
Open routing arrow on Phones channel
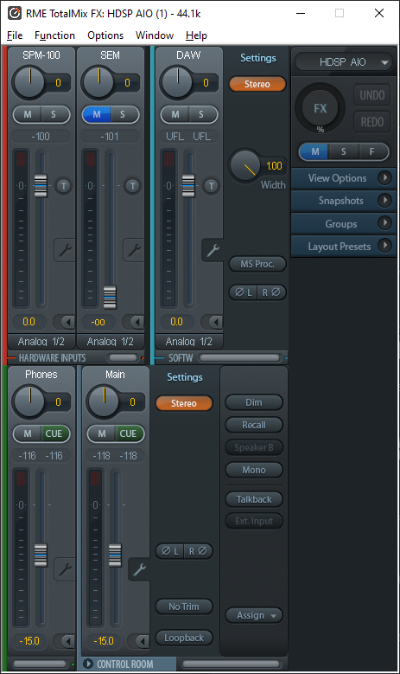(64, 641)
